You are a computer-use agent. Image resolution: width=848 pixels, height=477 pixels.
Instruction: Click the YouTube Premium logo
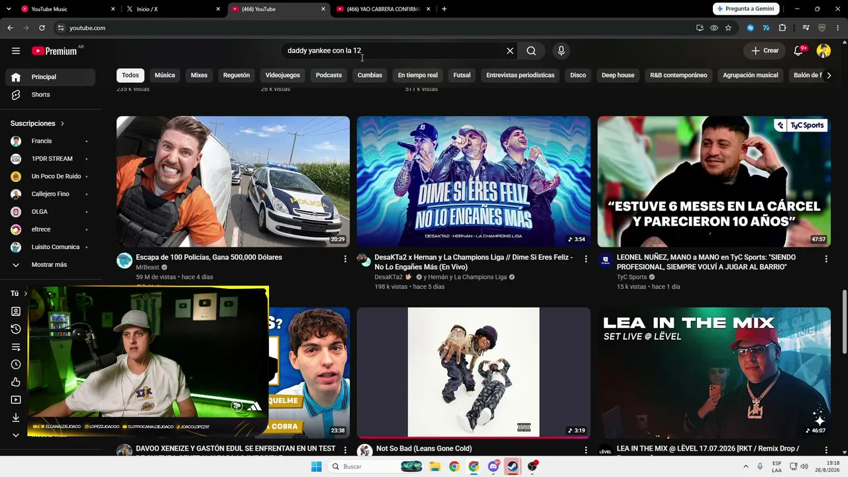coord(54,51)
